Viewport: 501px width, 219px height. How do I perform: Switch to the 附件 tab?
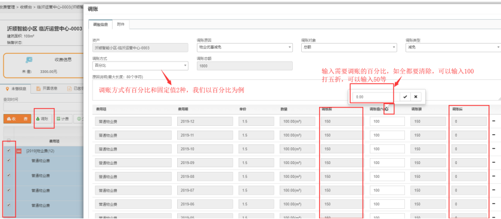[120, 24]
